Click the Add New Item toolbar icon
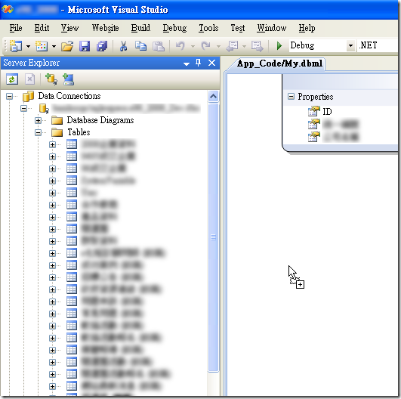The image size is (401, 399). coord(42,46)
